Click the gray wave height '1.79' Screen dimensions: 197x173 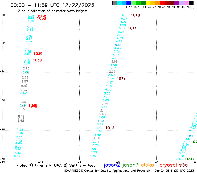coord(22,109)
